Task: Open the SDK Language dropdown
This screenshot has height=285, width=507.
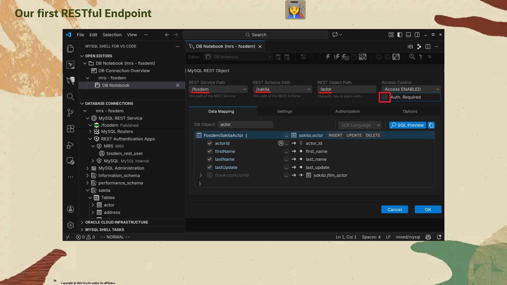Action: click(360, 125)
